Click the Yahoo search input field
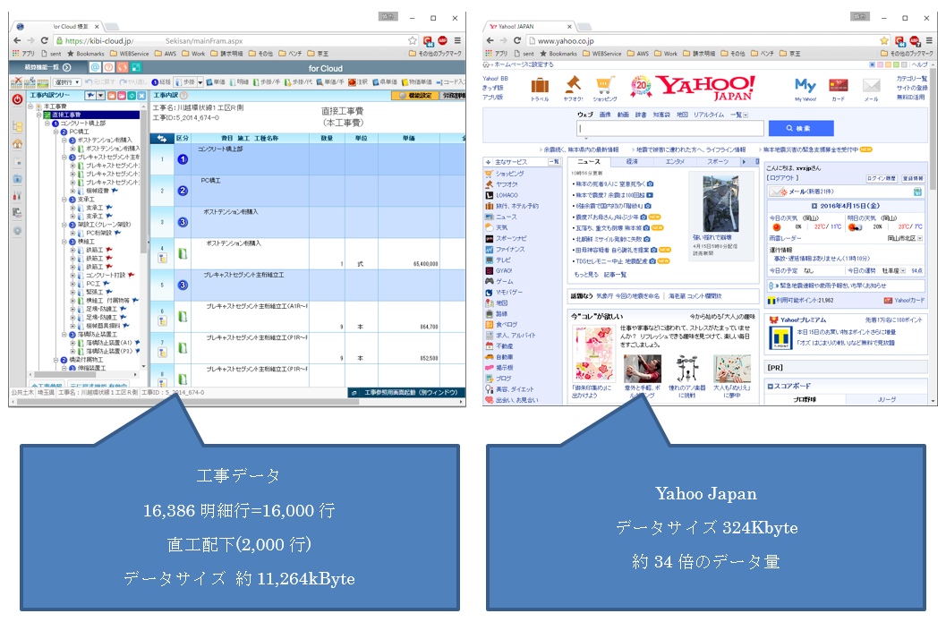946x622 pixels. pyautogui.click(x=670, y=129)
